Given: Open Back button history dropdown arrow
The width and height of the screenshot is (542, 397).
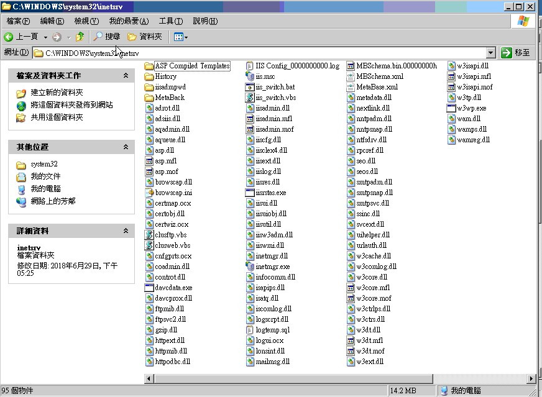Looking at the screenshot, I should 45,37.
